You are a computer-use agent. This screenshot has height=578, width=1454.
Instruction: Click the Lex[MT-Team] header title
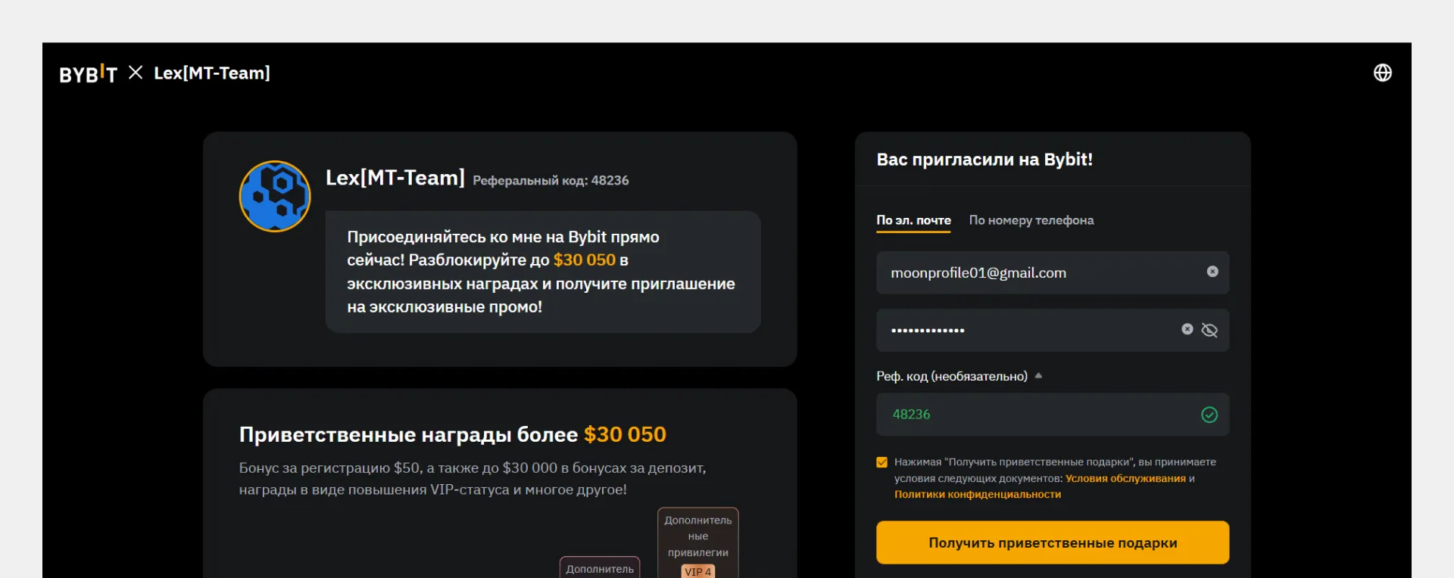pos(212,73)
